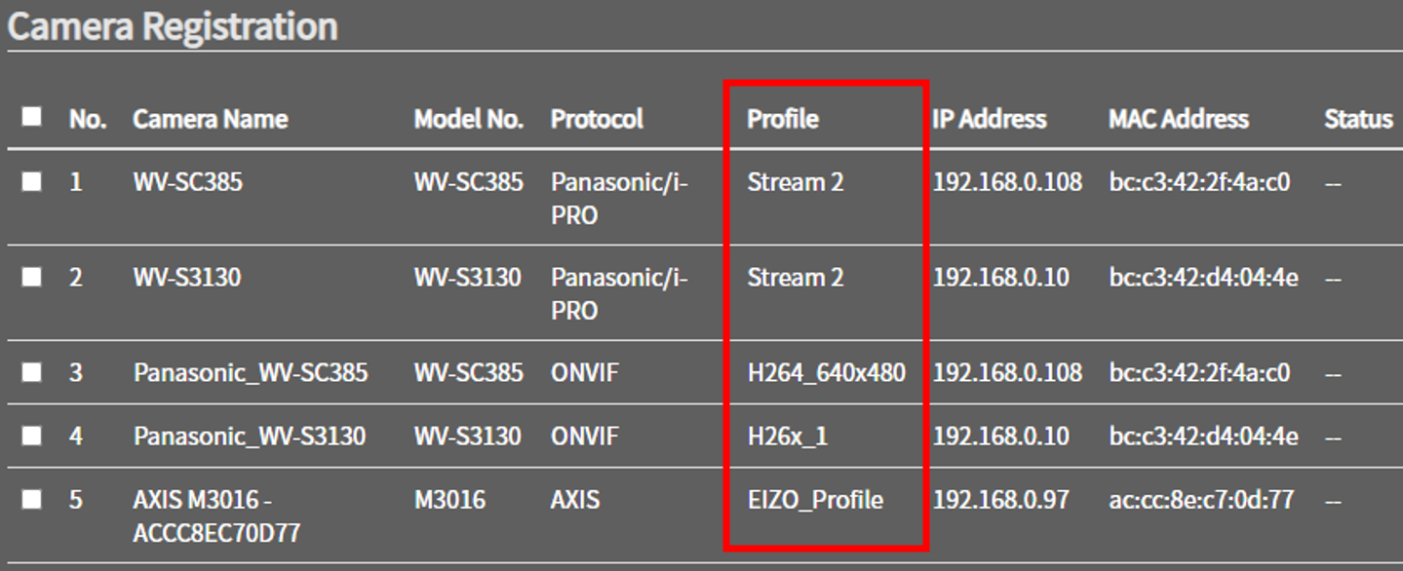The height and width of the screenshot is (571, 1403).
Task: Select the checkbox for WV-S3130 row 2
Action: pyautogui.click(x=32, y=277)
